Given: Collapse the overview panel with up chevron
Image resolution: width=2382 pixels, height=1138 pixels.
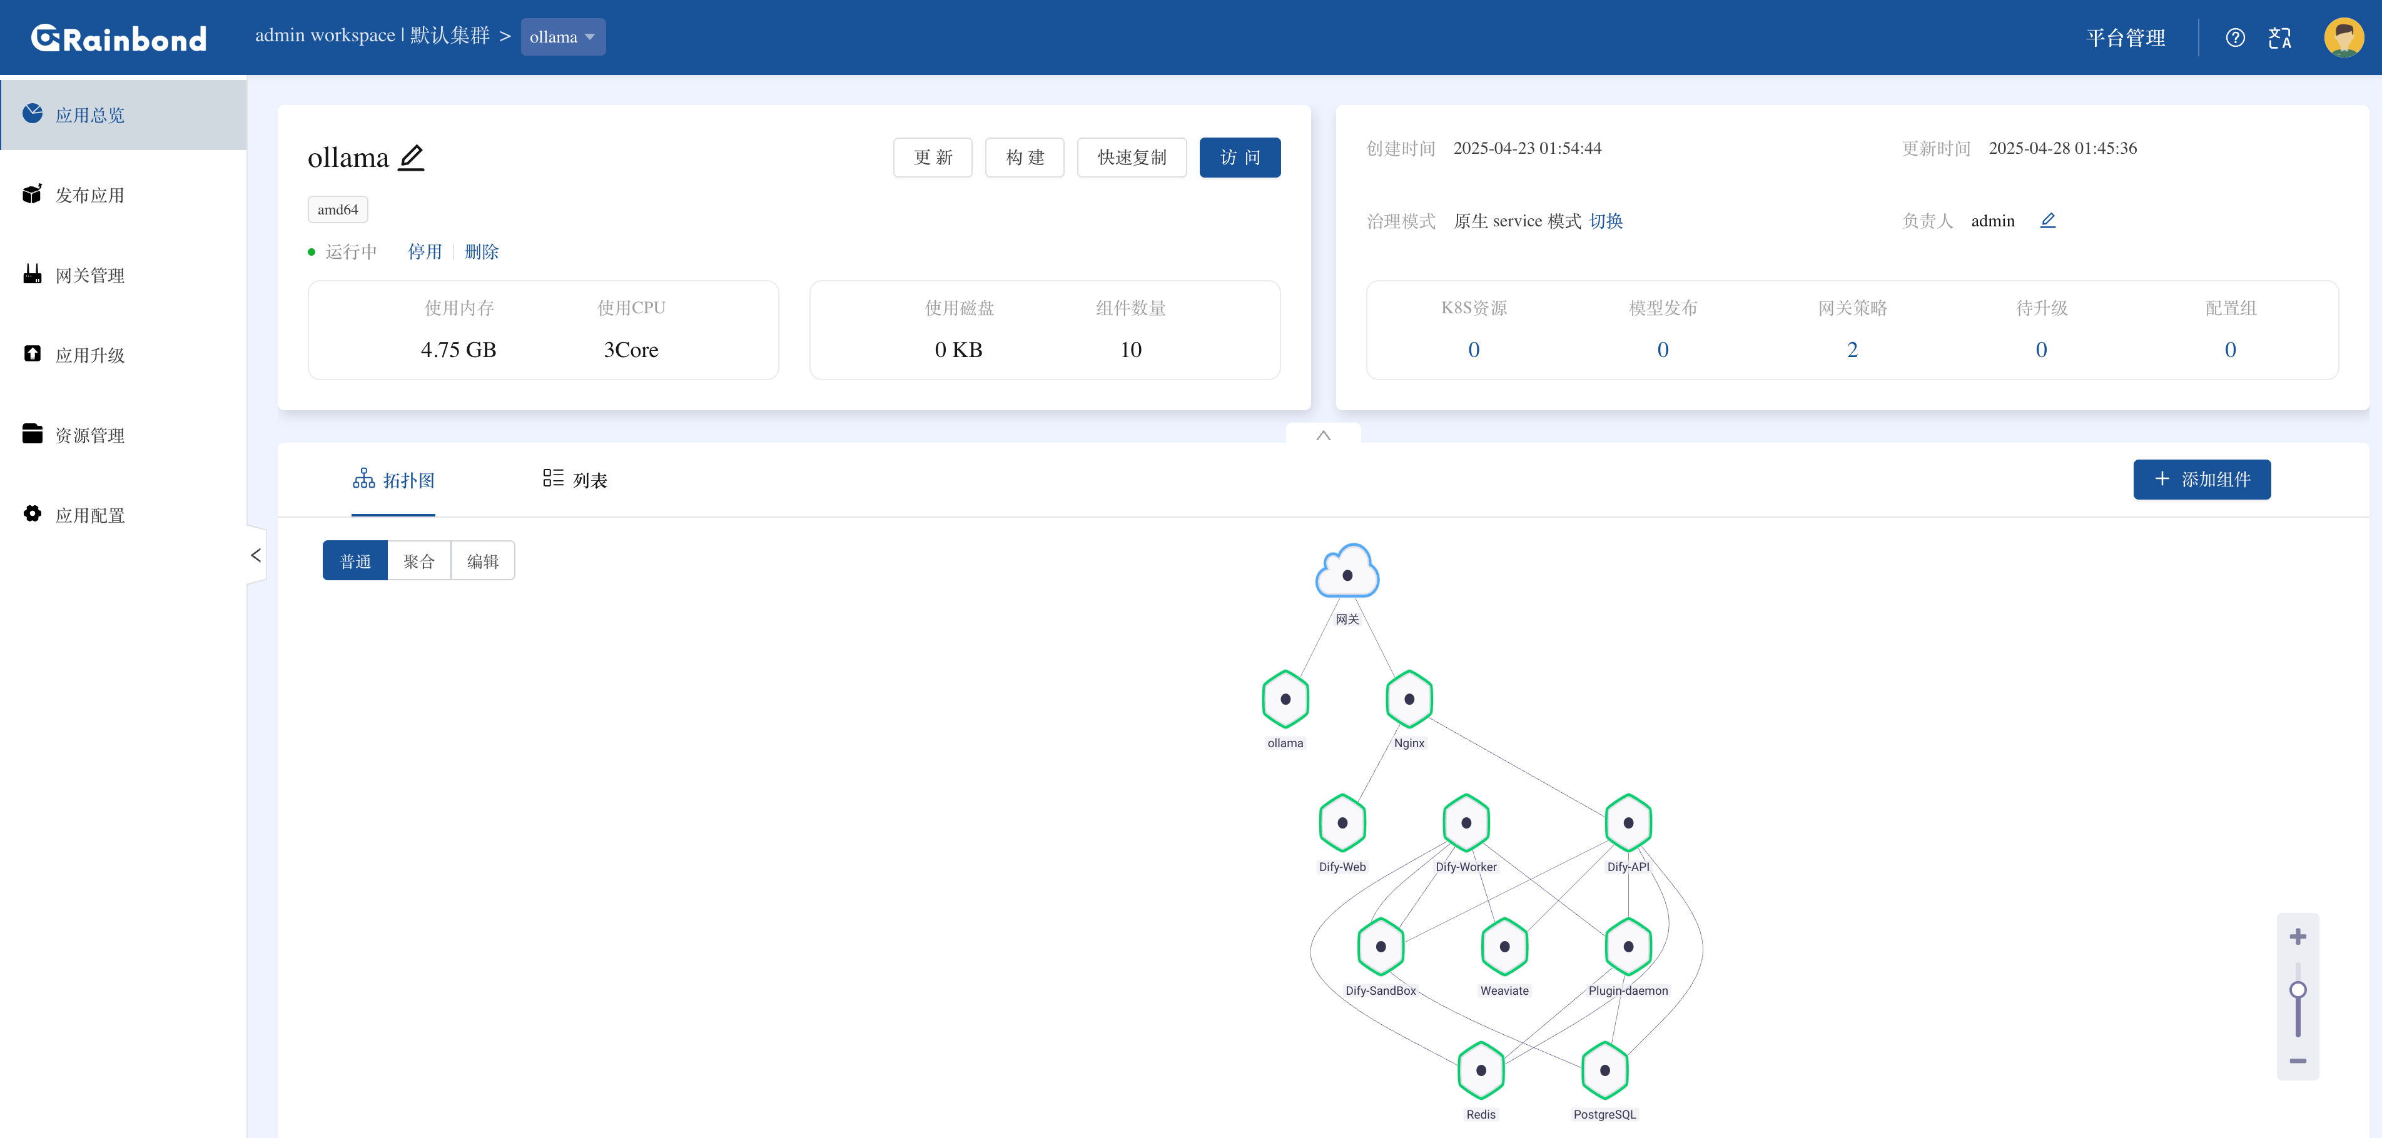Looking at the screenshot, I should 1323,435.
